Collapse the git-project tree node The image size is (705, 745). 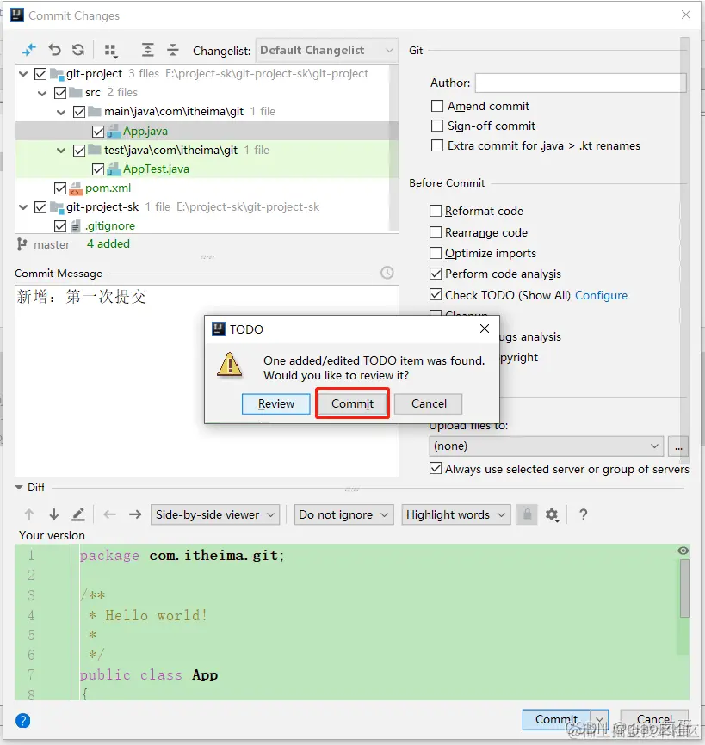23,74
